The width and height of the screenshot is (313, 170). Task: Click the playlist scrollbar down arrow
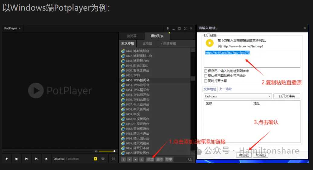[193, 153]
